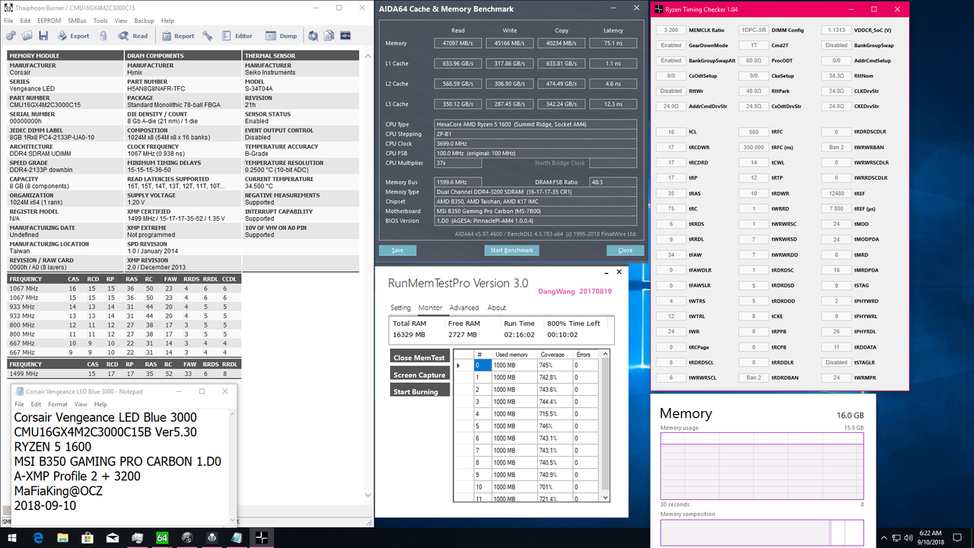Switch to the Monitor tab in RunMemTestPro
Viewport: 974px width, 548px height.
coord(430,307)
